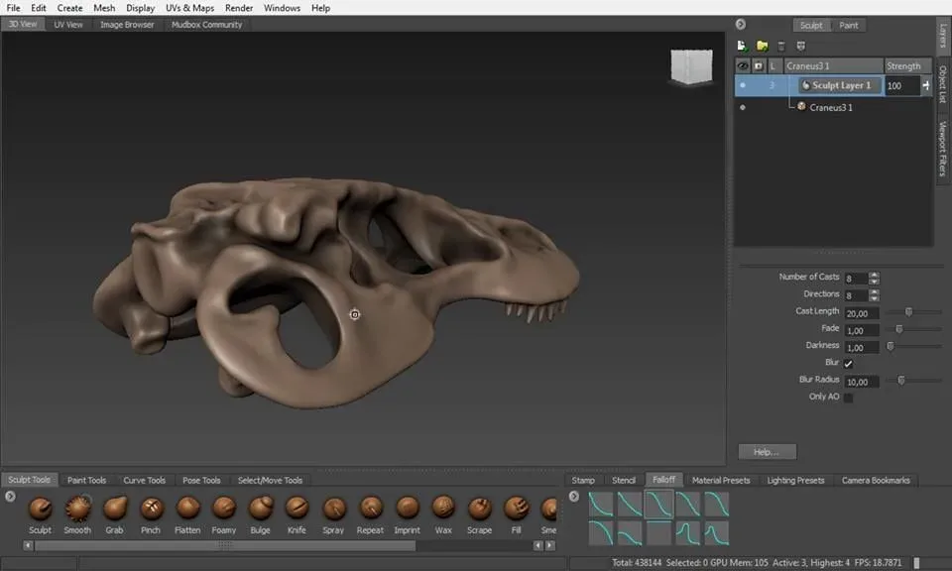Click the Help button in the properties panel
The width and height of the screenshot is (952, 571).
click(x=768, y=451)
